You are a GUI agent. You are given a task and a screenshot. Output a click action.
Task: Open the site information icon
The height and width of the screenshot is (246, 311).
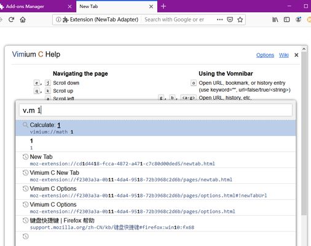tap(58, 20)
